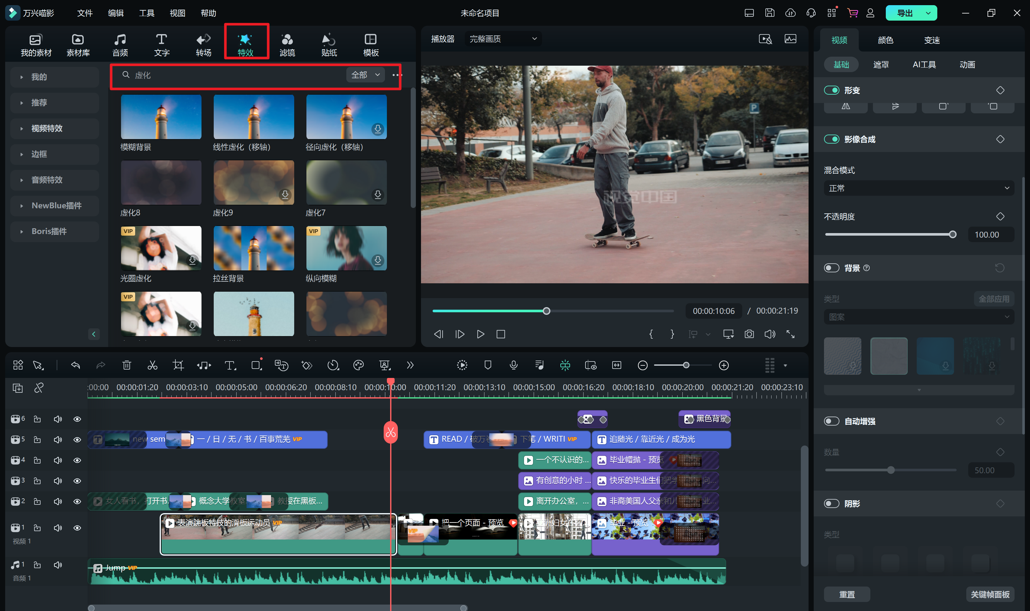Click the 导出 export button

pyautogui.click(x=904, y=13)
